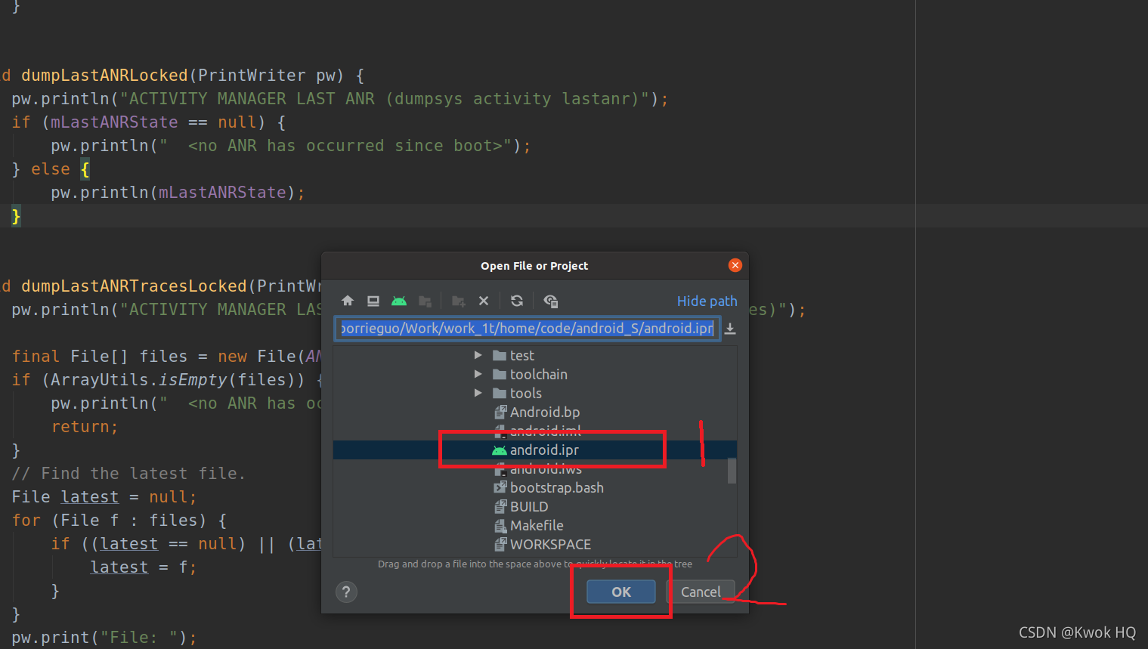Expand the toolchain folder
Screen dimensions: 1148x649
coord(478,374)
